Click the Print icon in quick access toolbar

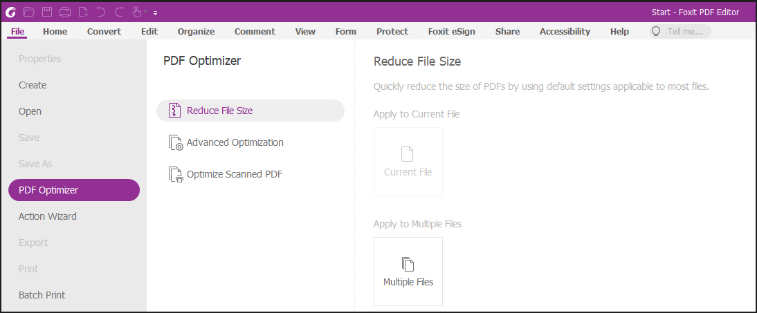(x=65, y=12)
